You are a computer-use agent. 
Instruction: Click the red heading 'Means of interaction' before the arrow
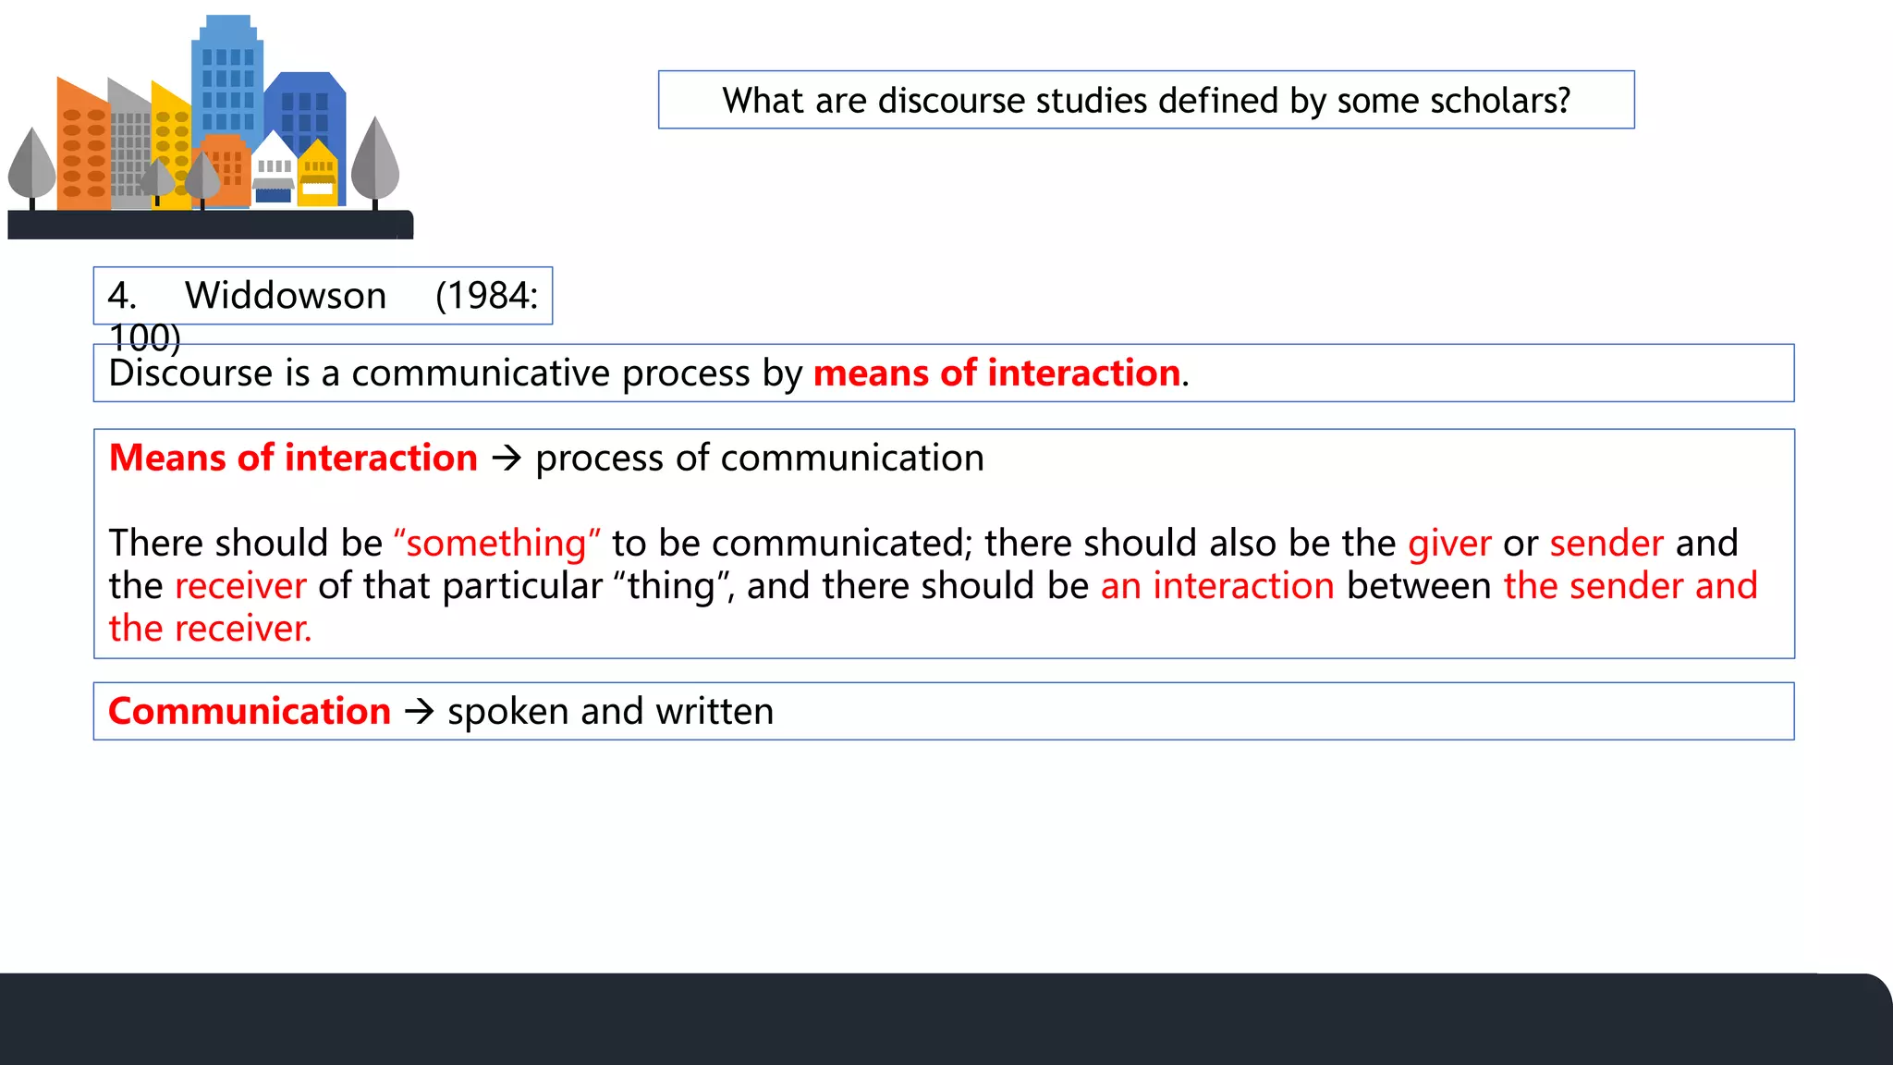(x=293, y=459)
